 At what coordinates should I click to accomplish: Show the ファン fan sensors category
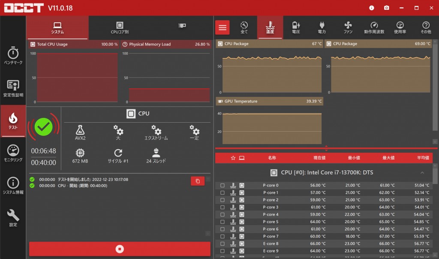click(x=348, y=27)
